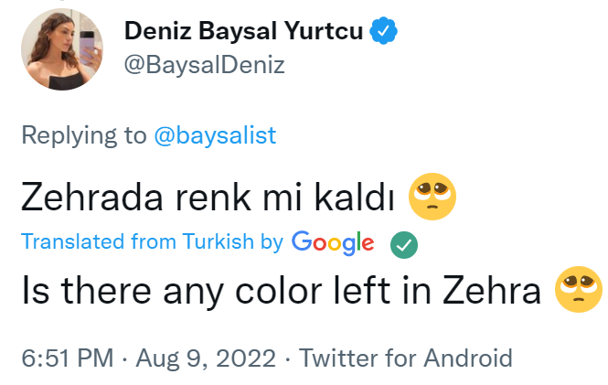Open Deniz Baysal Yurtcu's profile photo

click(61, 50)
